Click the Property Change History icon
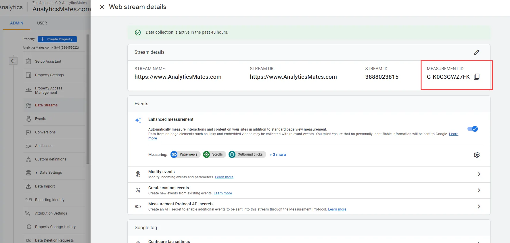The image size is (510, 243). pyautogui.click(x=29, y=227)
